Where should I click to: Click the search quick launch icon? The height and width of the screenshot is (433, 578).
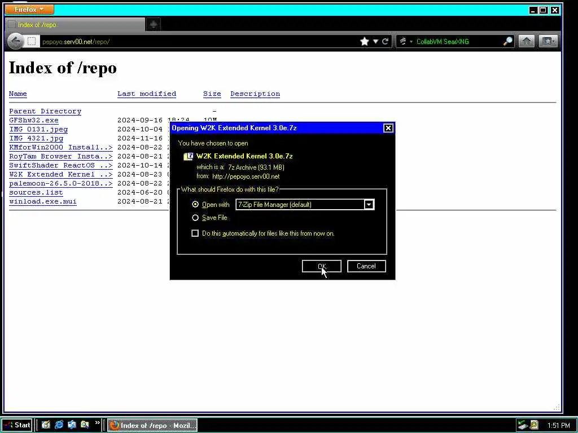85,425
